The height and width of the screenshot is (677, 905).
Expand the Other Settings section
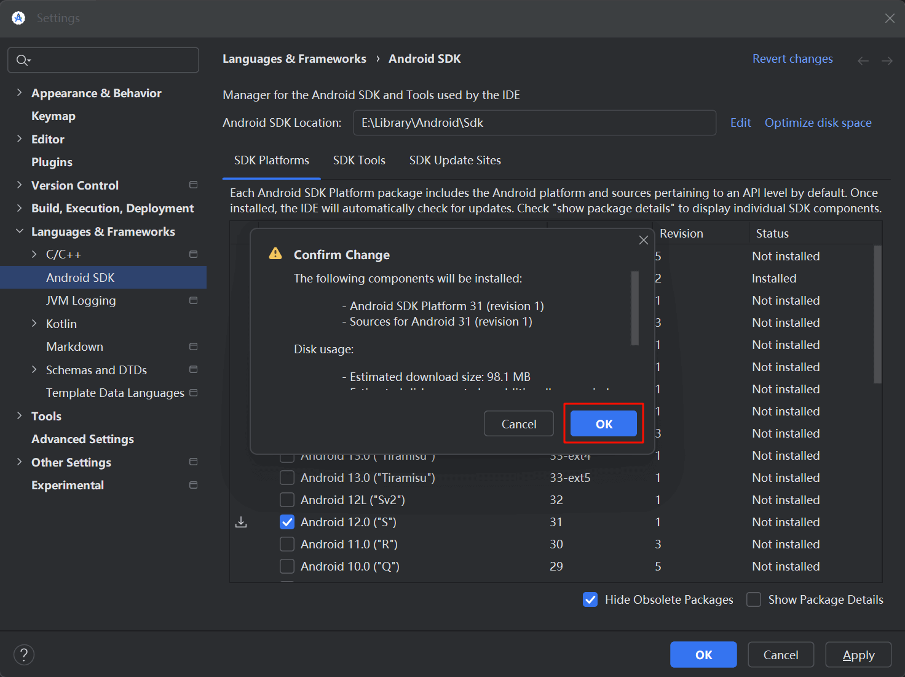click(x=19, y=462)
